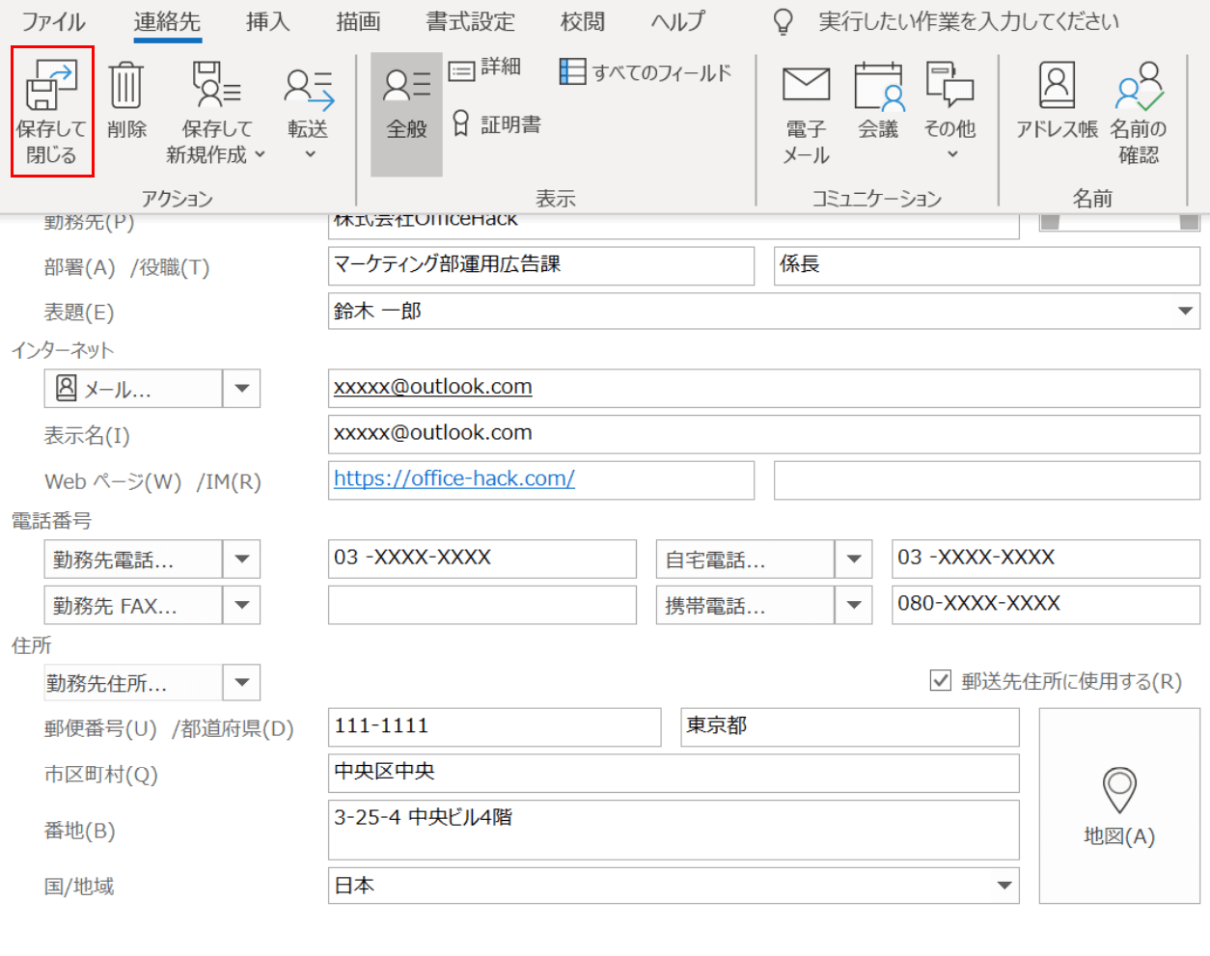
Task: Open the https://office-hack.com/ link
Action: pyautogui.click(x=454, y=478)
